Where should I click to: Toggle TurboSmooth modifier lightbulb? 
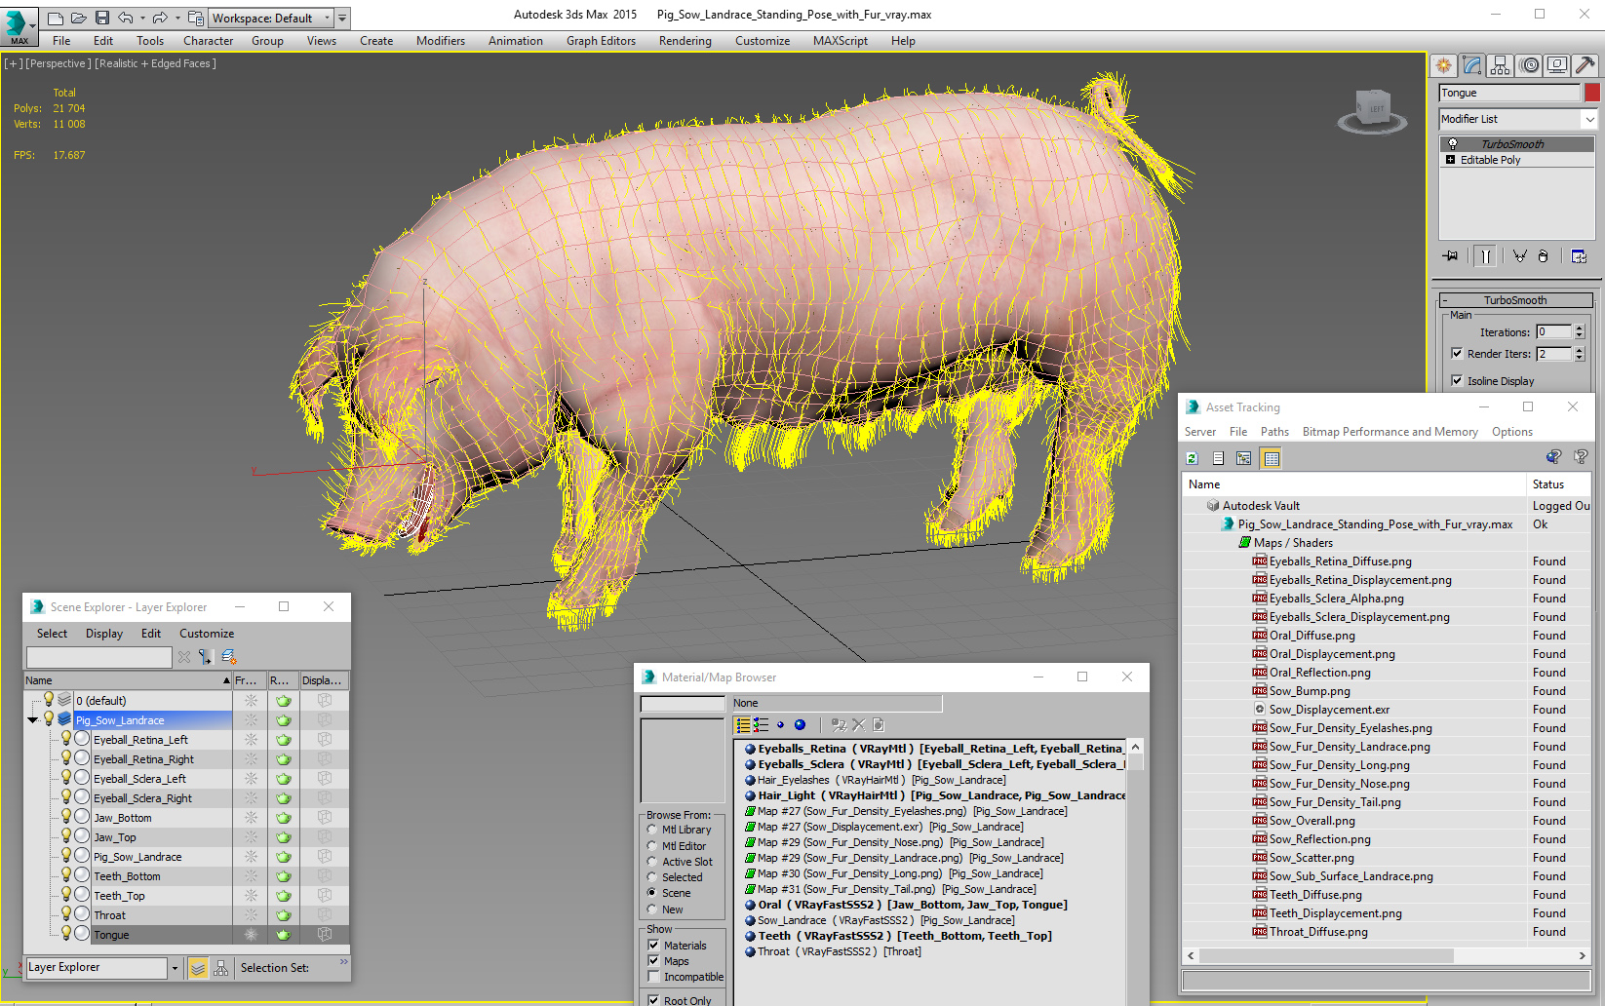click(1452, 144)
